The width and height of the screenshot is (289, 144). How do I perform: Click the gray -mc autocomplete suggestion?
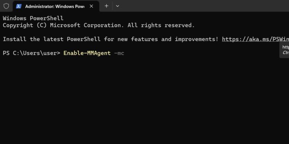pyautogui.click(x=119, y=53)
